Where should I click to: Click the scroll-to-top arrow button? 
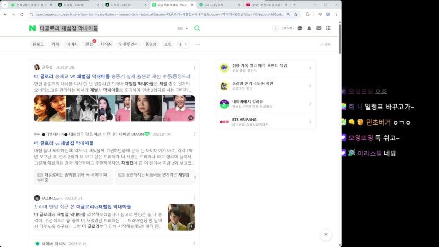[326, 235]
